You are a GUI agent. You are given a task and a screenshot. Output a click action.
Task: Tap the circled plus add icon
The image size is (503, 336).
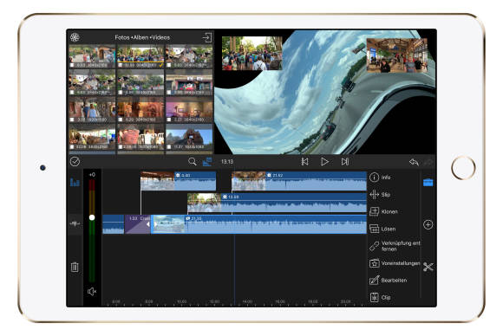(x=428, y=224)
